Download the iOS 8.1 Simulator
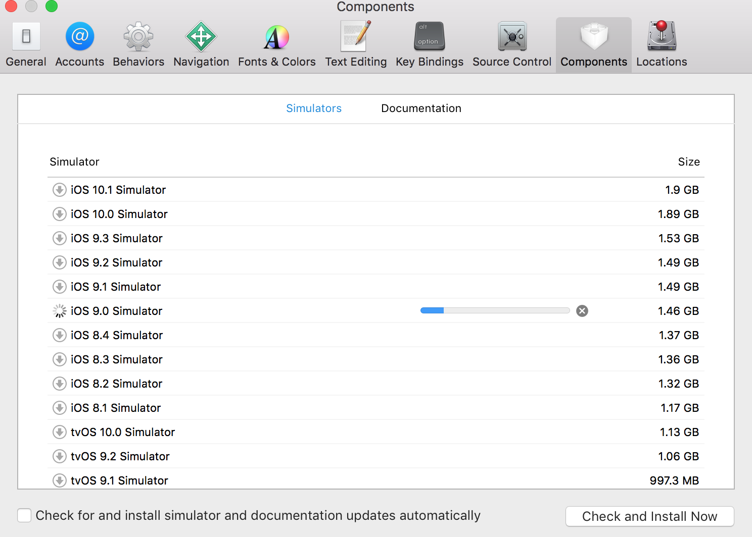This screenshot has width=752, height=537. (x=60, y=408)
